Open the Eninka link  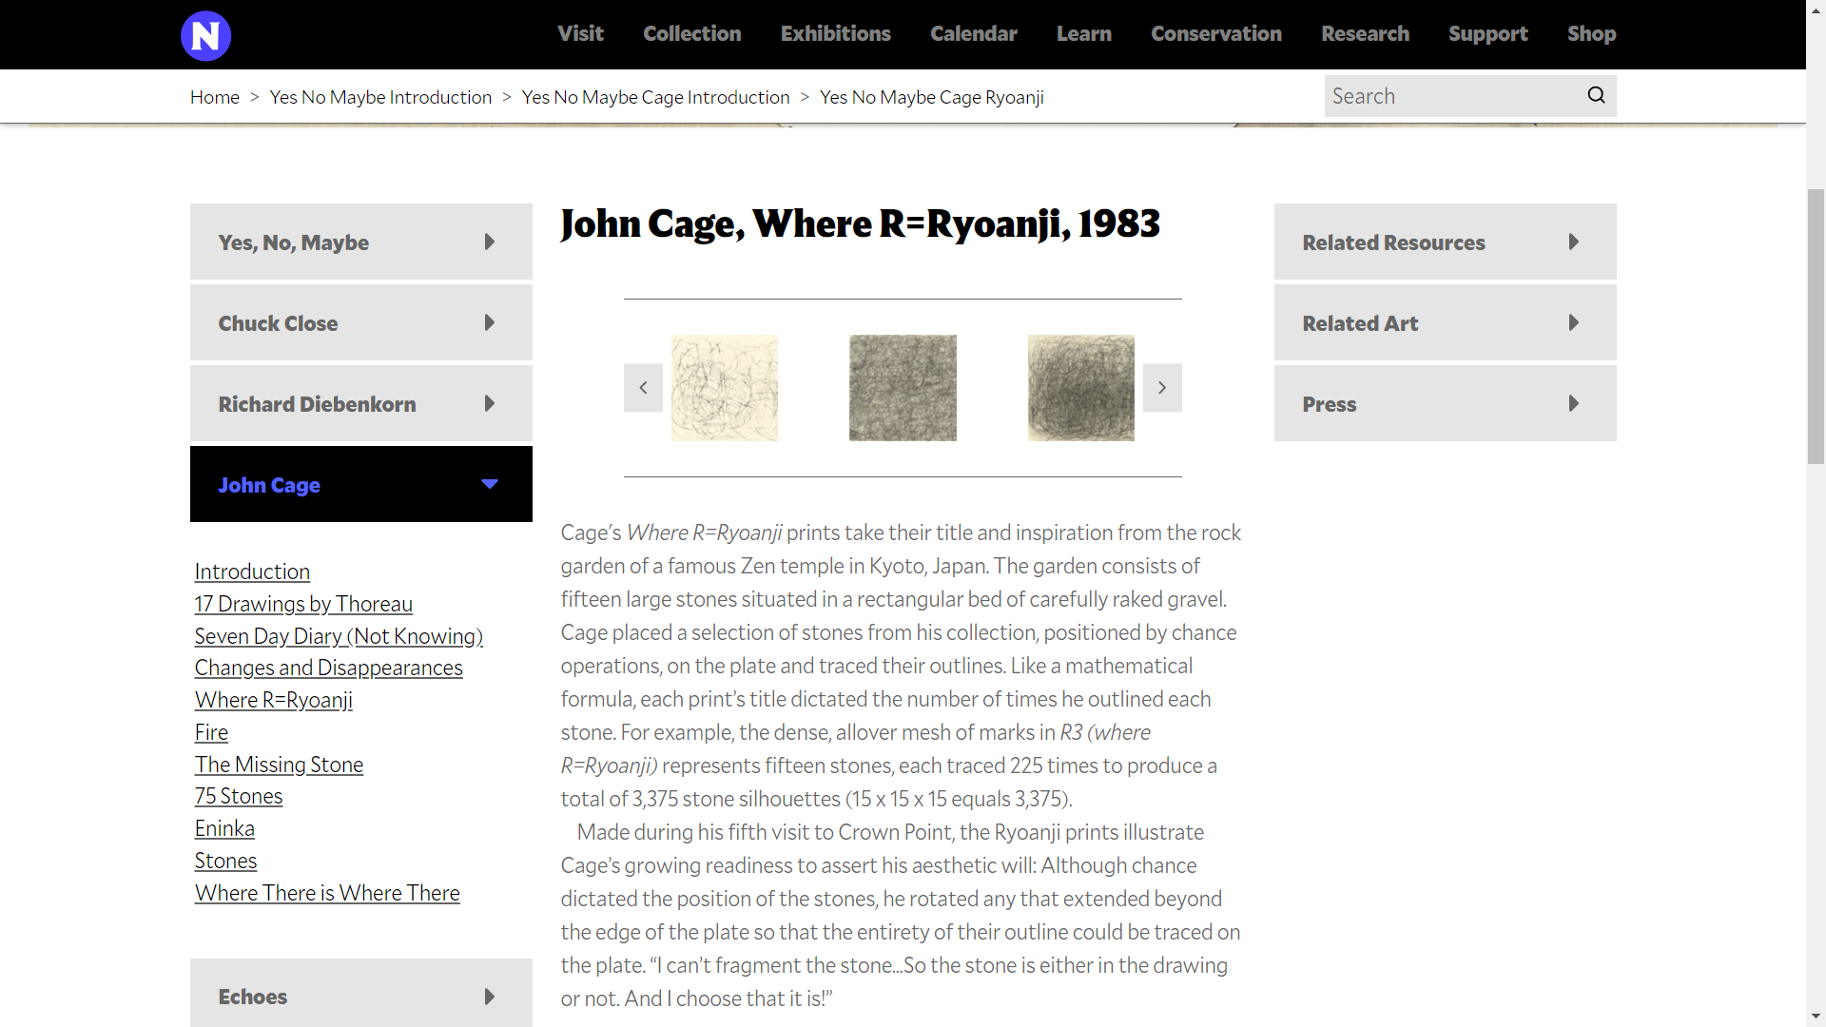[x=224, y=828]
